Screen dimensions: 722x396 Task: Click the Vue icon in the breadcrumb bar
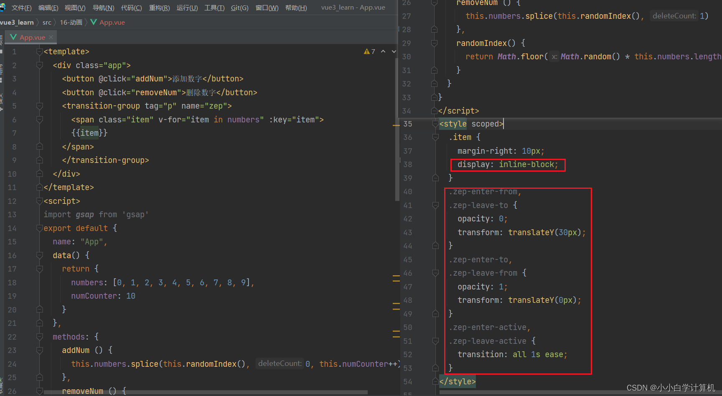click(94, 22)
